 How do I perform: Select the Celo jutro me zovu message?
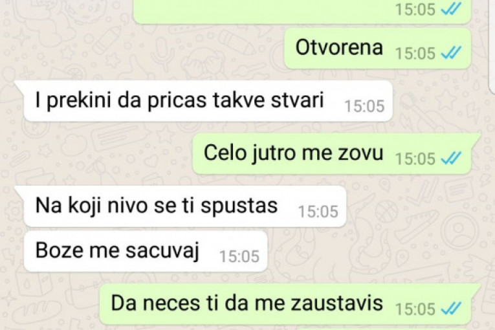tap(293, 153)
